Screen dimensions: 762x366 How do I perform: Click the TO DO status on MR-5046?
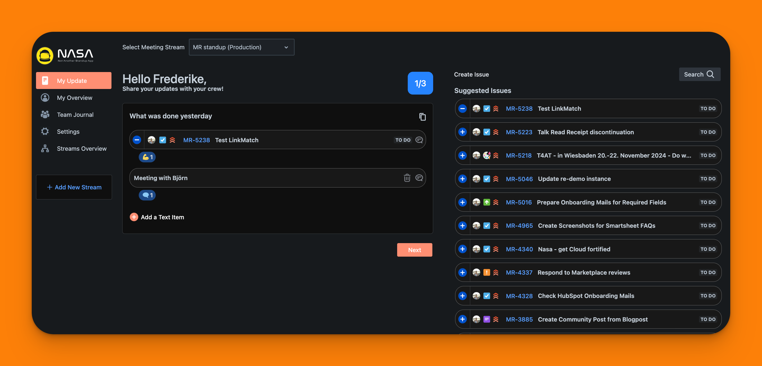pyautogui.click(x=708, y=179)
